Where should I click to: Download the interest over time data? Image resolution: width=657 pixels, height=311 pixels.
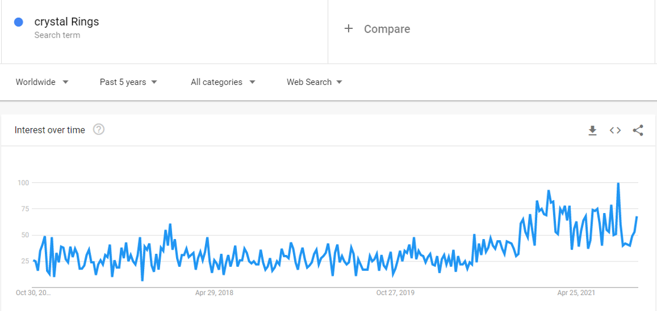592,130
